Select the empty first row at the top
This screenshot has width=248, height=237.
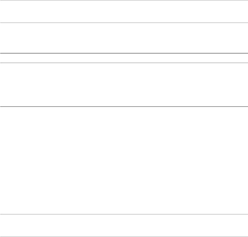click(124, 11)
